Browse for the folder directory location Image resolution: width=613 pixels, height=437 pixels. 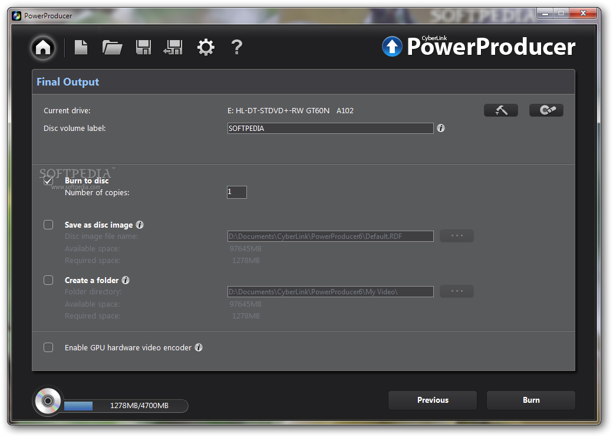457,291
